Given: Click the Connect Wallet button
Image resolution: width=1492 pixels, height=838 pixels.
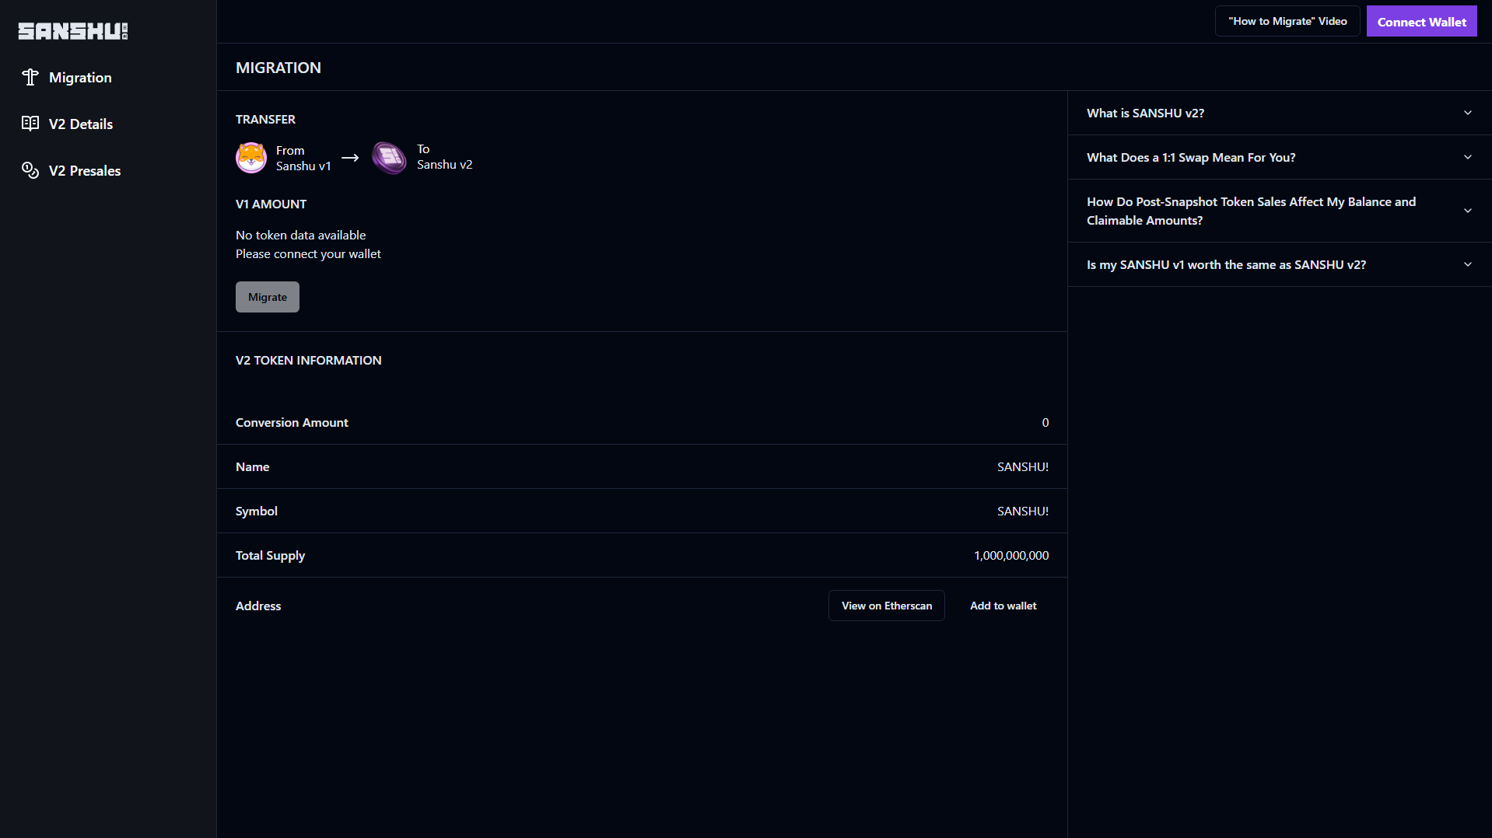Looking at the screenshot, I should coord(1421,22).
